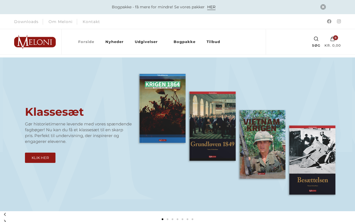Expand the Udgivelser menu
The height and width of the screenshot is (222, 355).
[x=146, y=42]
